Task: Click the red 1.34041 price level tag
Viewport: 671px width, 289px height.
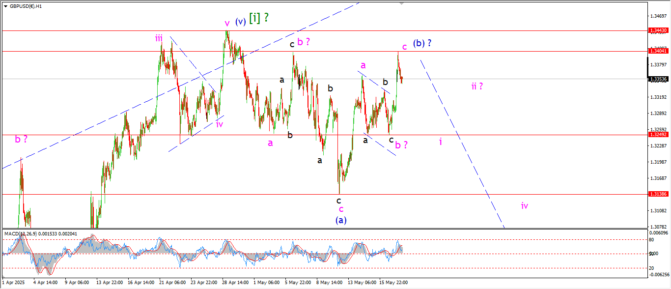Action: click(x=658, y=51)
